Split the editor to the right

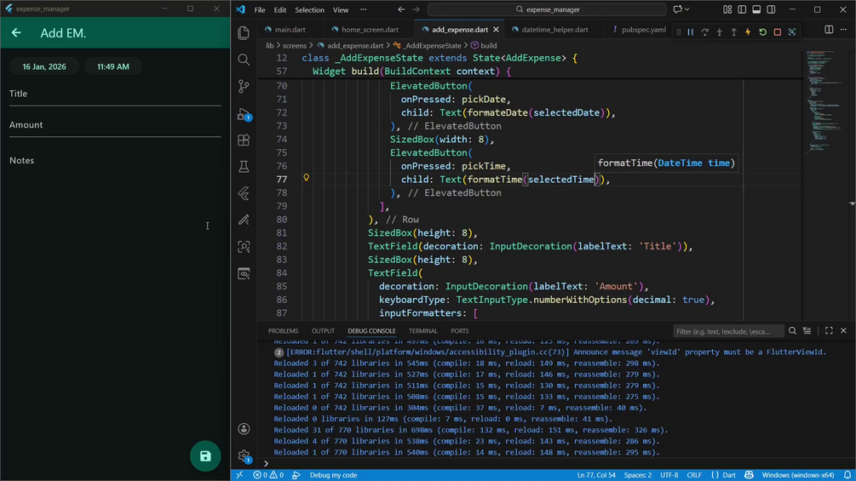coord(829,30)
